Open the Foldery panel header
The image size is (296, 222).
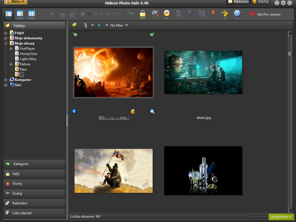coord(34,26)
